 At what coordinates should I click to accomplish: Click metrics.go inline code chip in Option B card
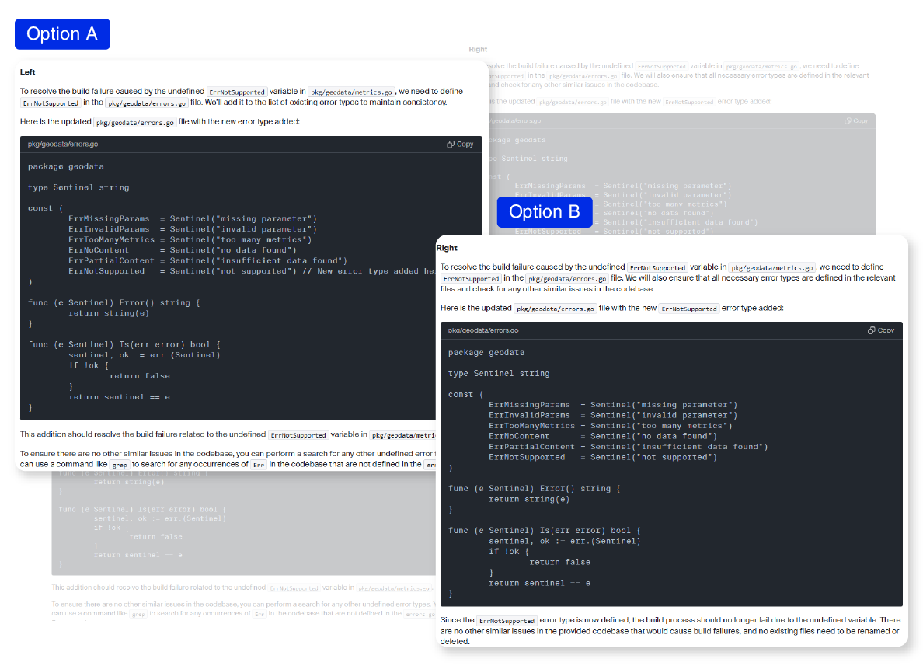point(771,267)
